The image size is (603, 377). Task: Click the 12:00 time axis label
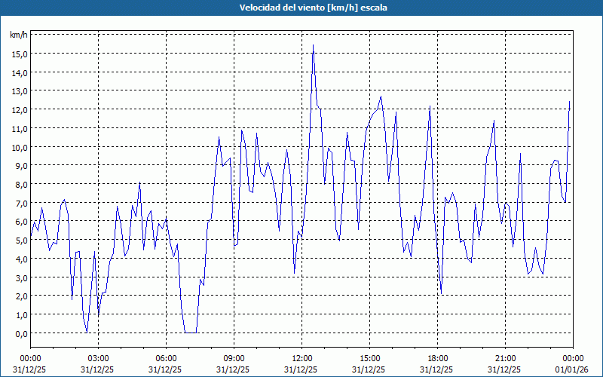point(302,359)
